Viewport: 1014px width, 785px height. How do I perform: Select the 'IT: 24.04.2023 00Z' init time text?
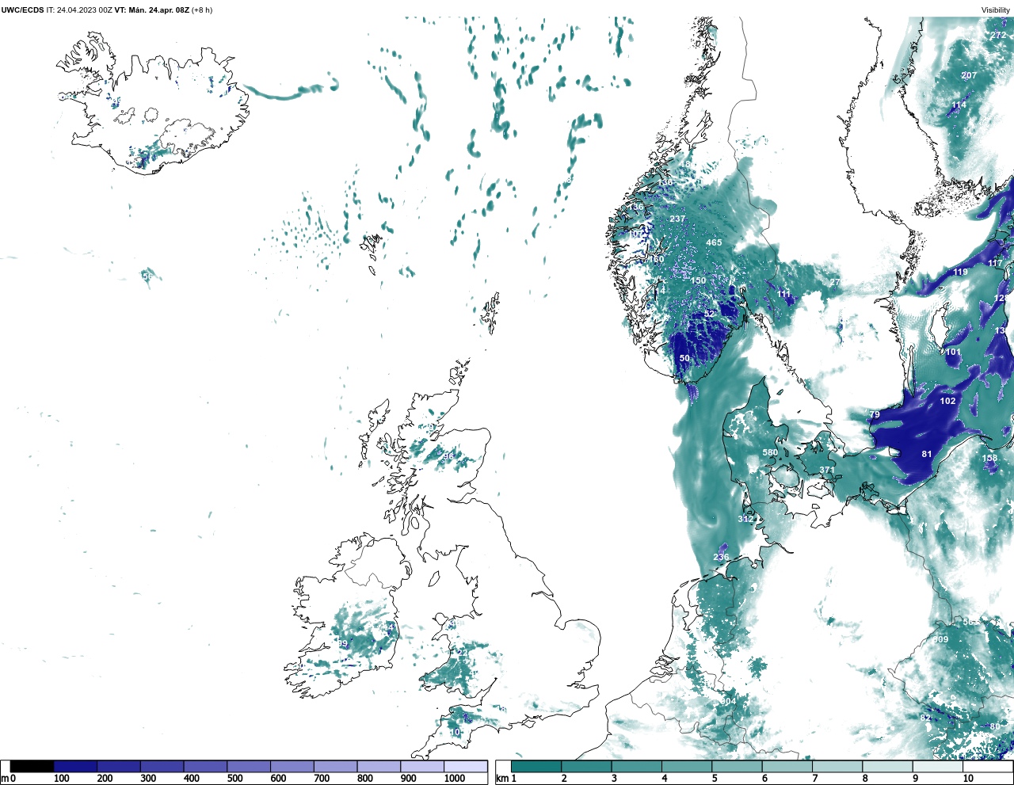pos(79,10)
